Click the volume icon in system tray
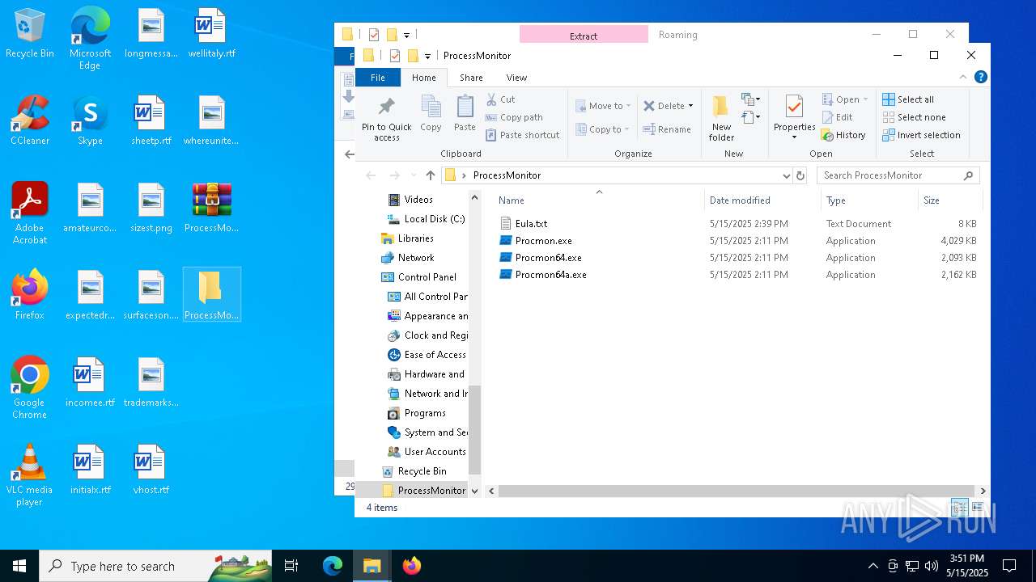 [932, 566]
